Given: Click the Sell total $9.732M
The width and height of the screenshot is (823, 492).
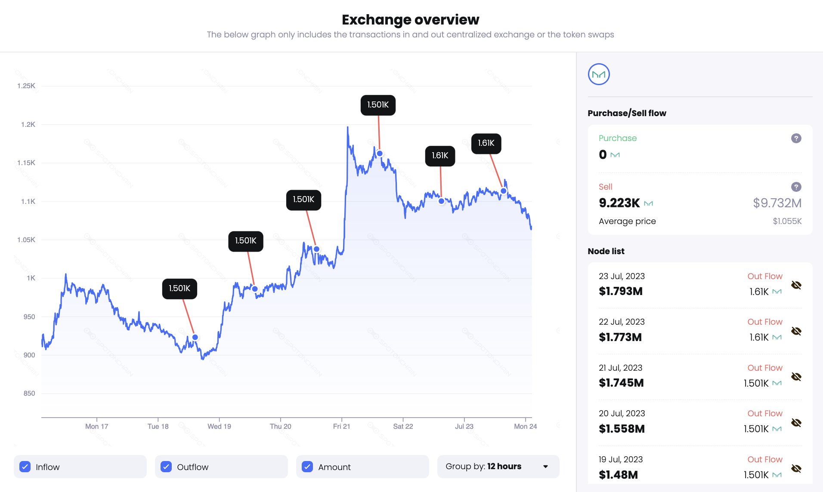Looking at the screenshot, I should (x=777, y=203).
